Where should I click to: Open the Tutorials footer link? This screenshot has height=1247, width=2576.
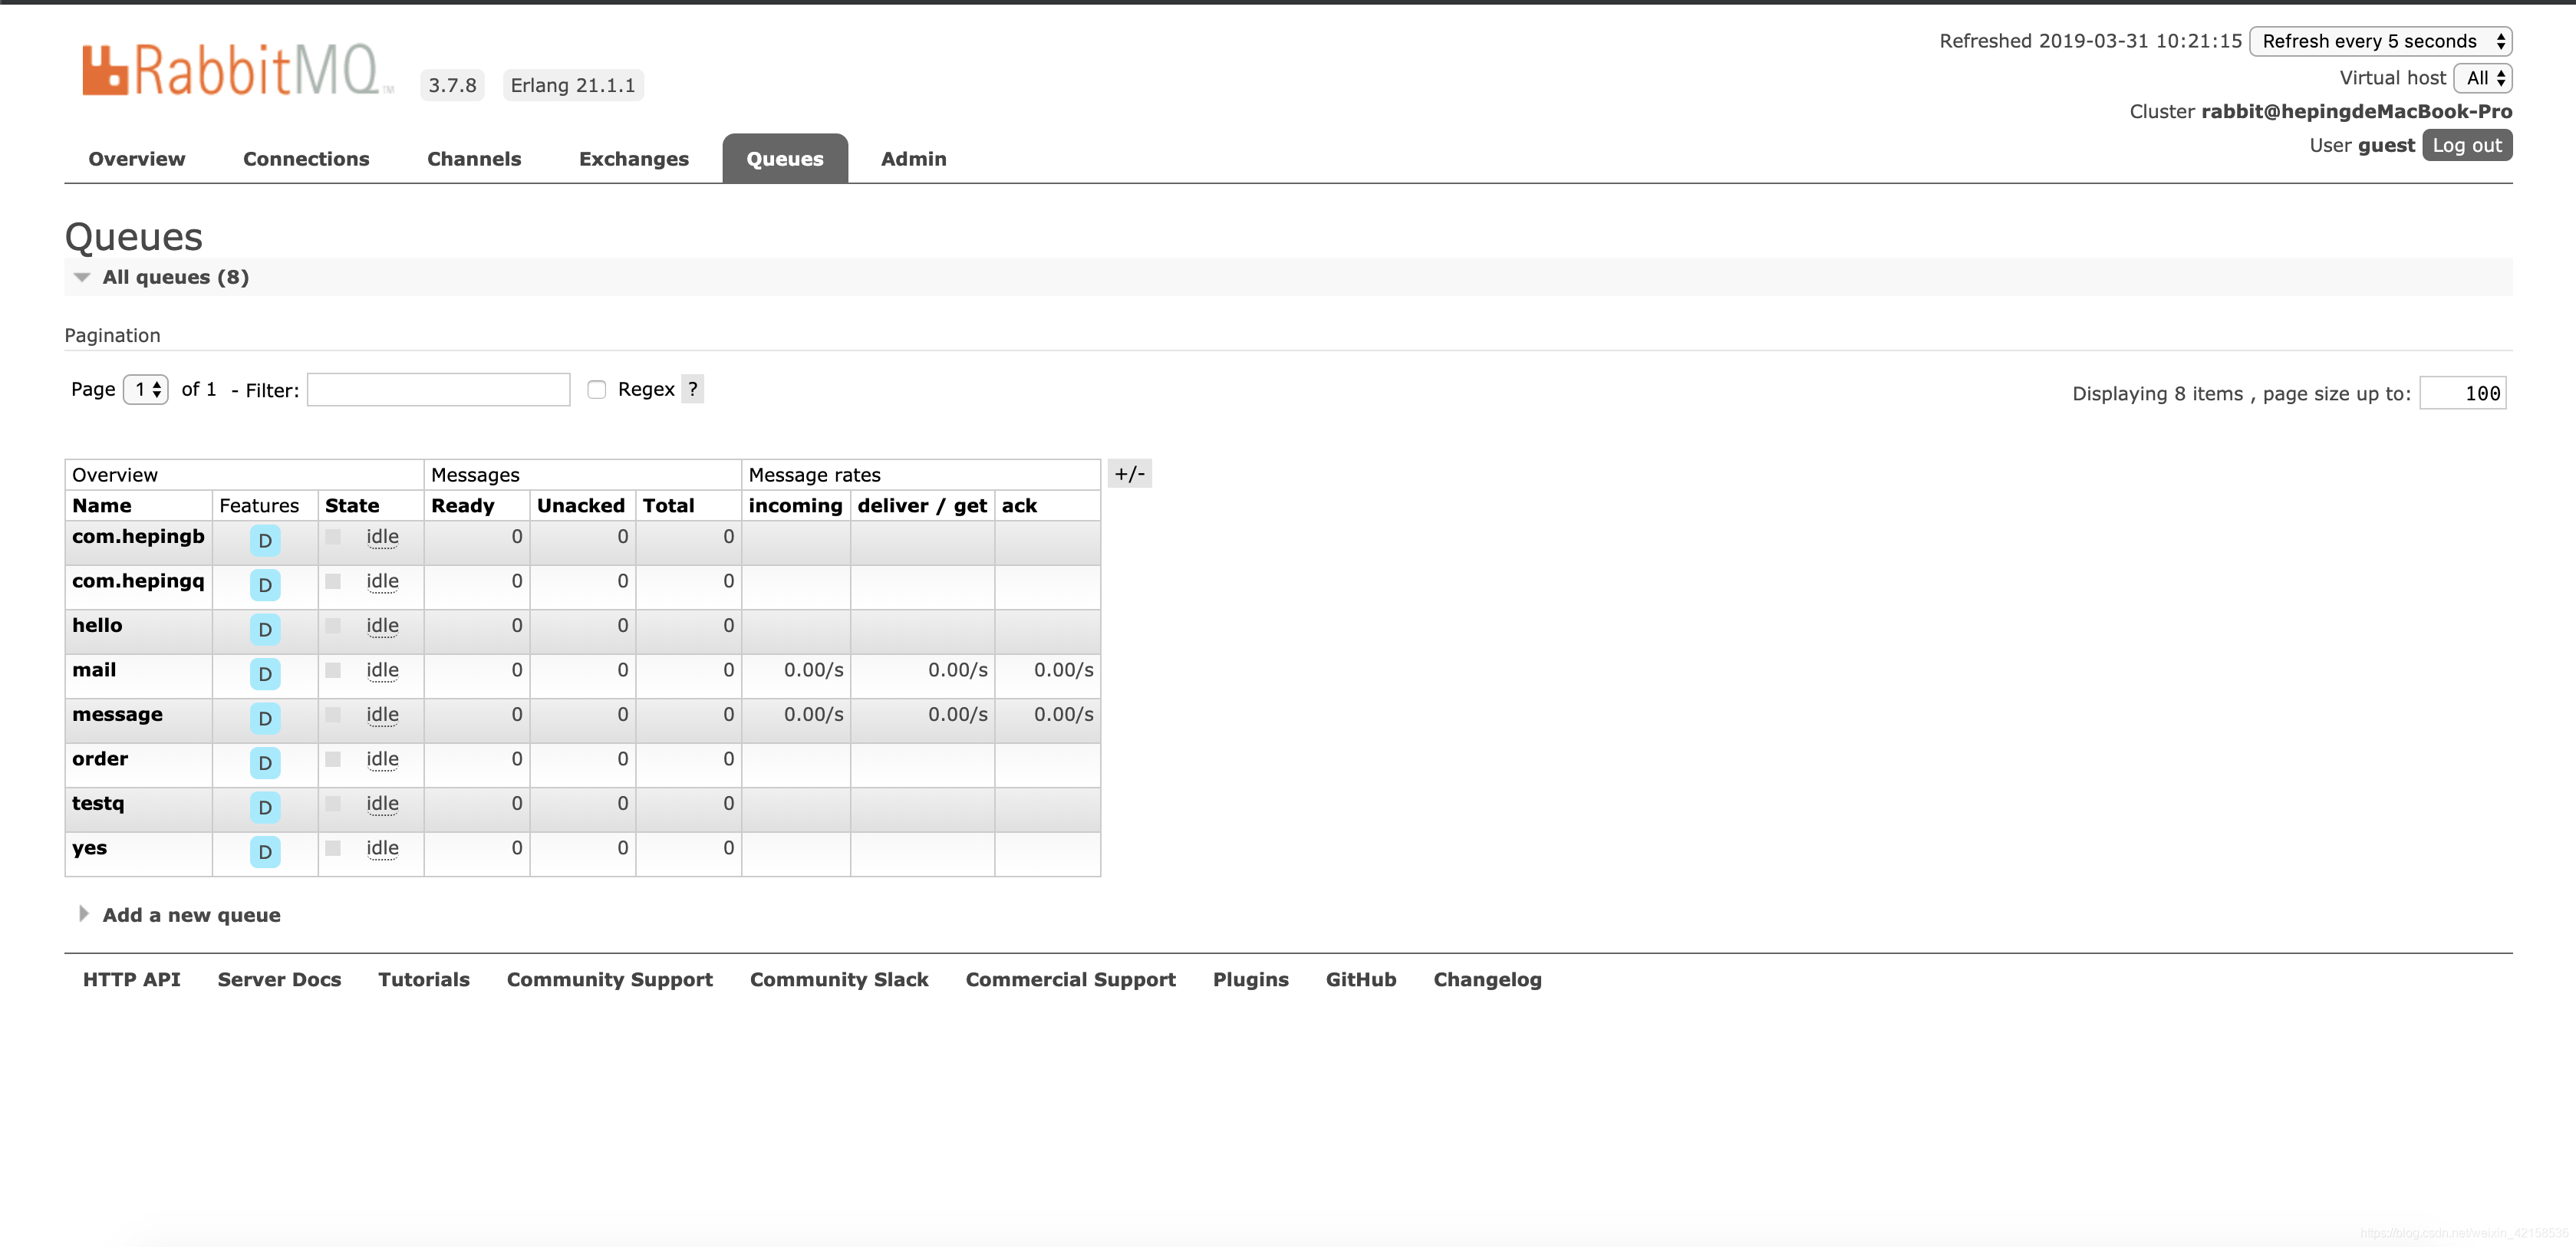click(424, 980)
